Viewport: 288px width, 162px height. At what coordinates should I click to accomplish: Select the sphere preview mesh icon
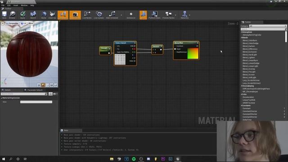[43, 85]
